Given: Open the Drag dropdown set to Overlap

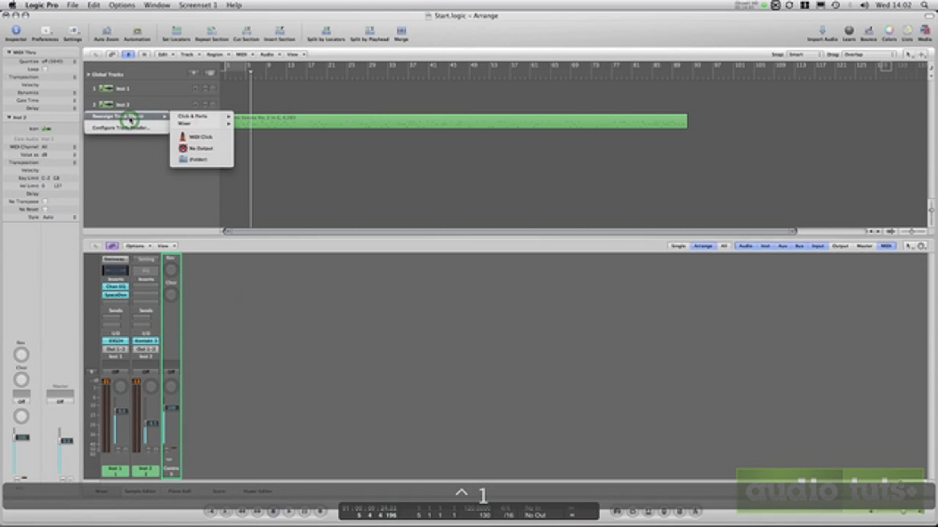Looking at the screenshot, I should 869,55.
